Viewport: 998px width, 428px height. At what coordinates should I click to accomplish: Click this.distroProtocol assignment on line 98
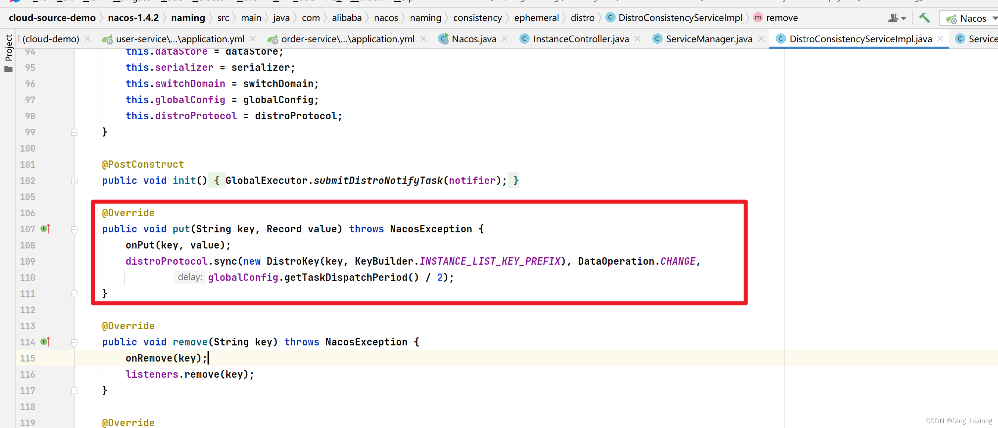(x=234, y=116)
